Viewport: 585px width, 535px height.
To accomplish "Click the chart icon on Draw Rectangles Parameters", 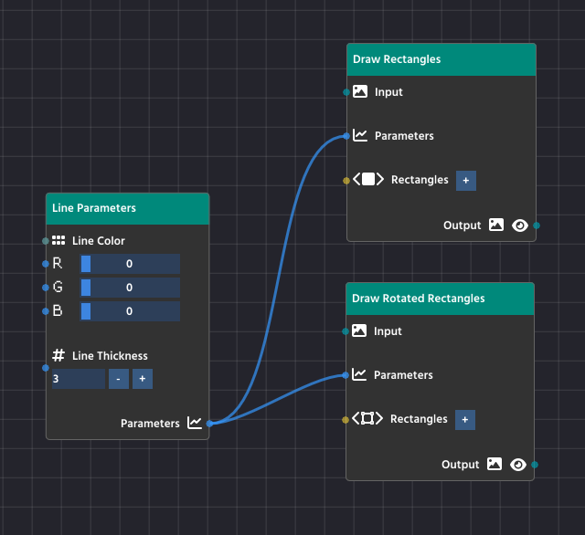I will tap(360, 136).
